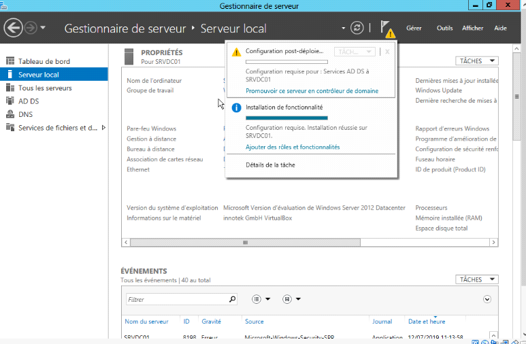Click the properties horizontal scrollbar

click(246, 242)
